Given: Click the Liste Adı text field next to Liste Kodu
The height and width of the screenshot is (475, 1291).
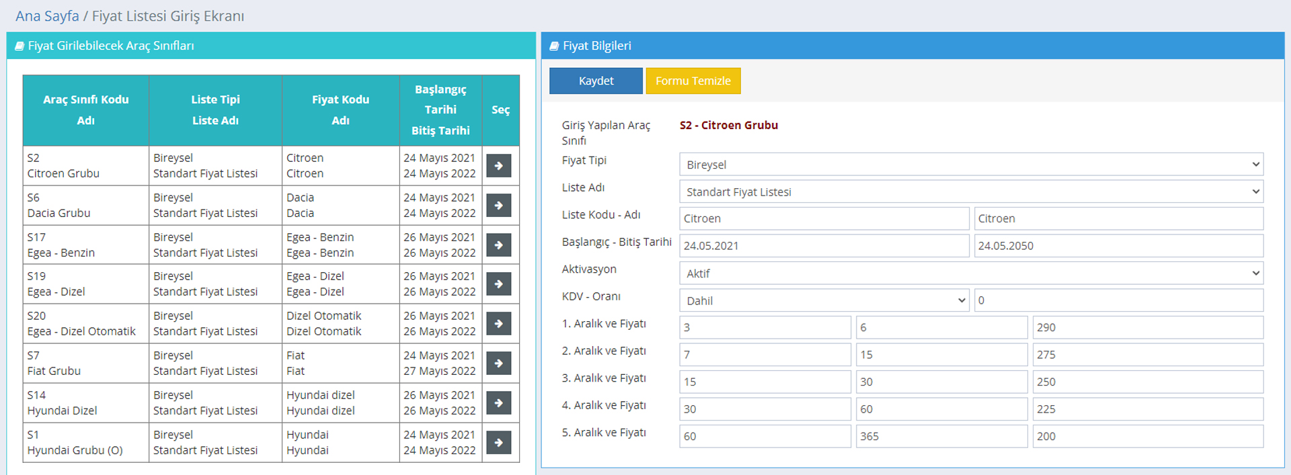Looking at the screenshot, I should [x=1119, y=218].
